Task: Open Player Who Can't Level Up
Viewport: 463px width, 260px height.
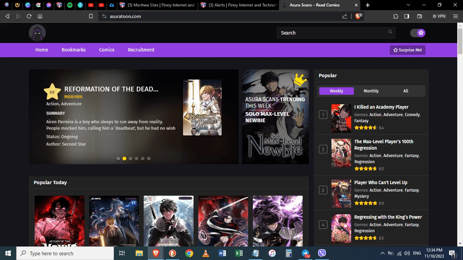Action: point(381,182)
